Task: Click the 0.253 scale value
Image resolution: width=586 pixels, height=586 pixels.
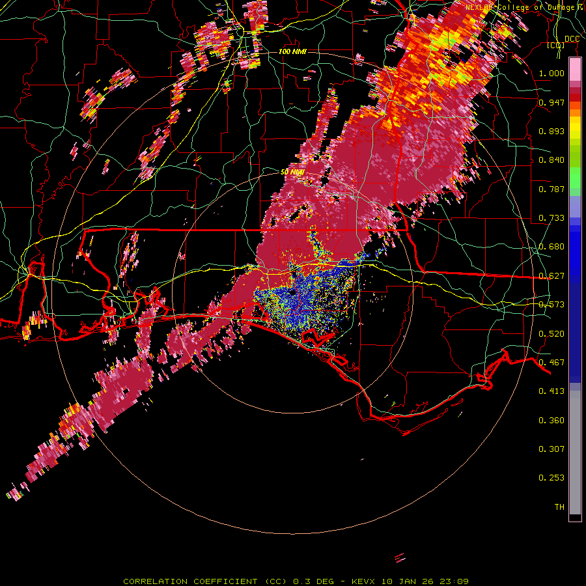Action: pyautogui.click(x=551, y=478)
